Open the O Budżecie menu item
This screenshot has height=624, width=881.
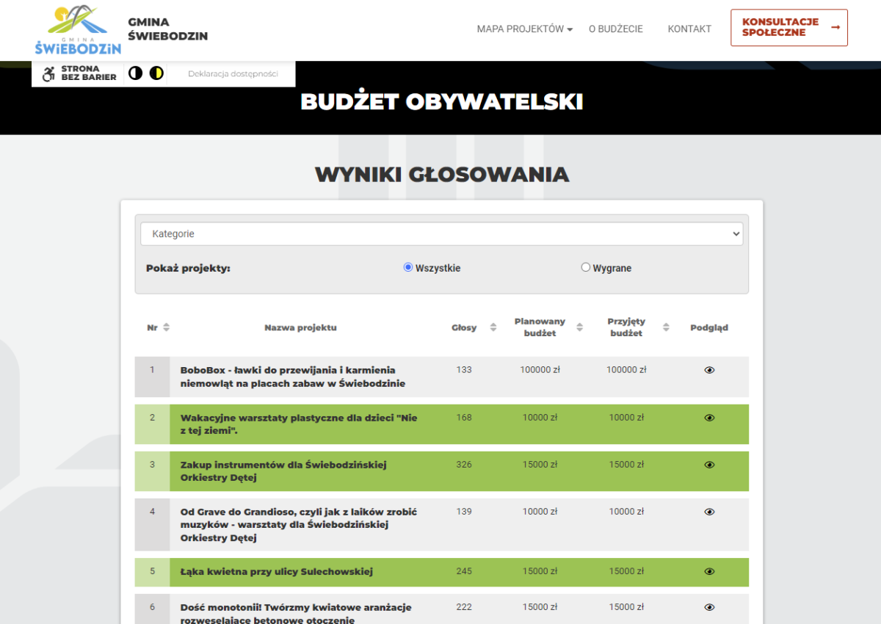pyautogui.click(x=615, y=29)
